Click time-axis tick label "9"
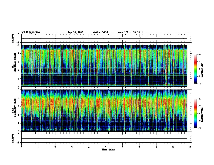This screenshot has height=165, width=214. click(x=173, y=147)
